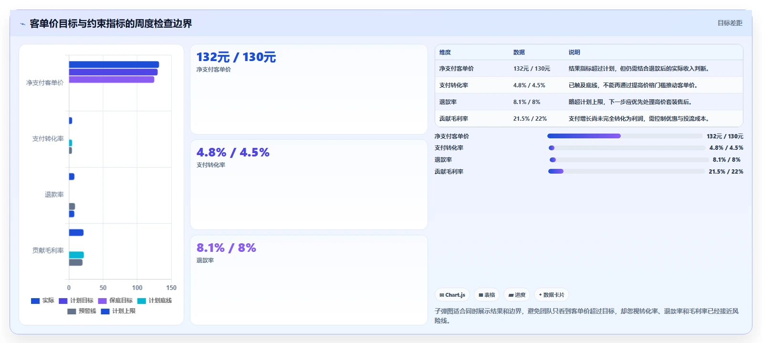Click the blue 实际 bar for 贡献毛利率
762x343 pixels.
pos(76,232)
